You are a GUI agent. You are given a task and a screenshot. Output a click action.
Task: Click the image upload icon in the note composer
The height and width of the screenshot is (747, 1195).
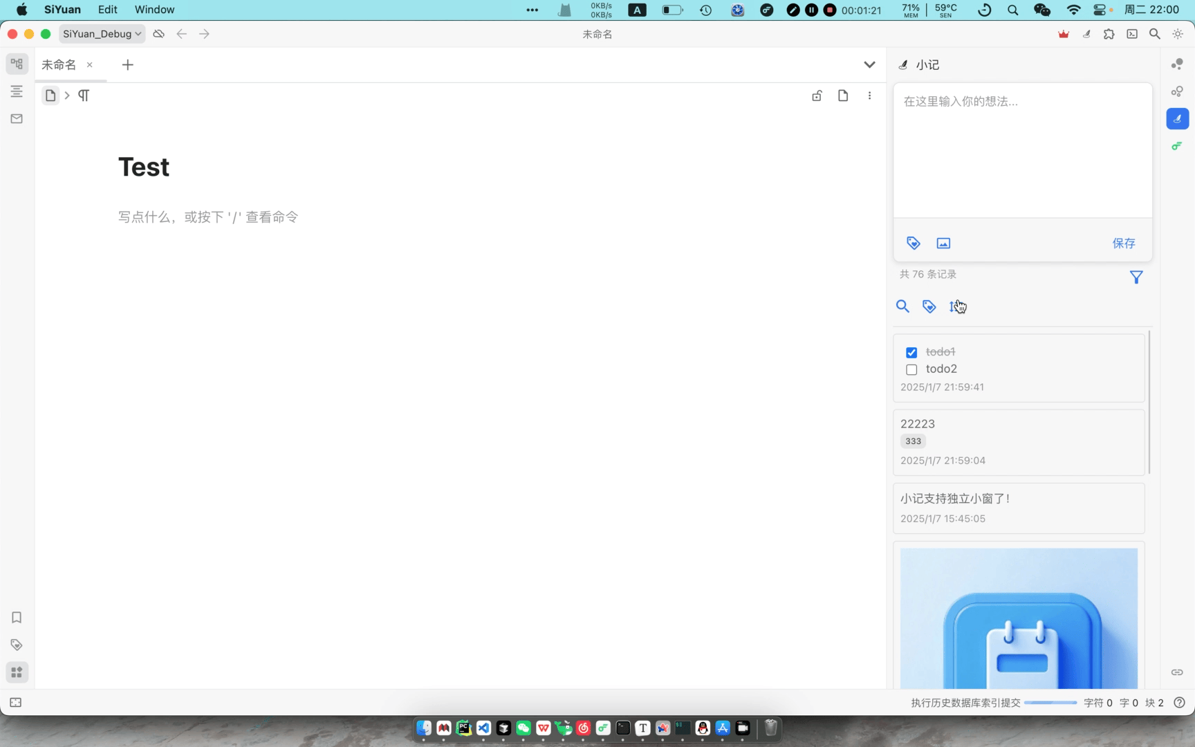tap(943, 243)
